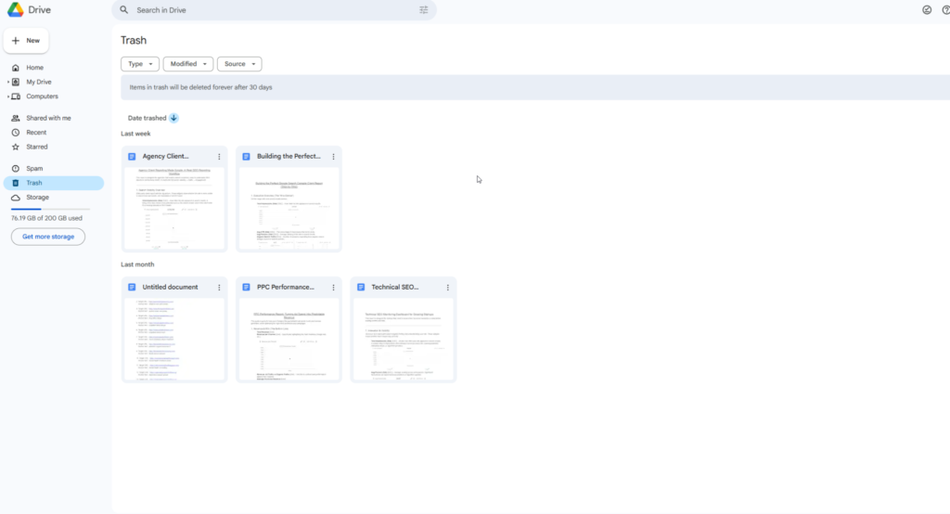Click the Shared with me people icon
Image resolution: width=950 pixels, height=514 pixels.
pos(16,118)
